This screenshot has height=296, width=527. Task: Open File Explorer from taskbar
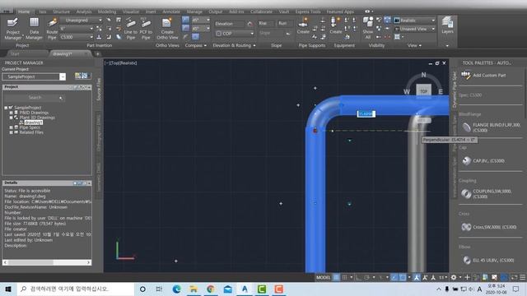point(194,289)
